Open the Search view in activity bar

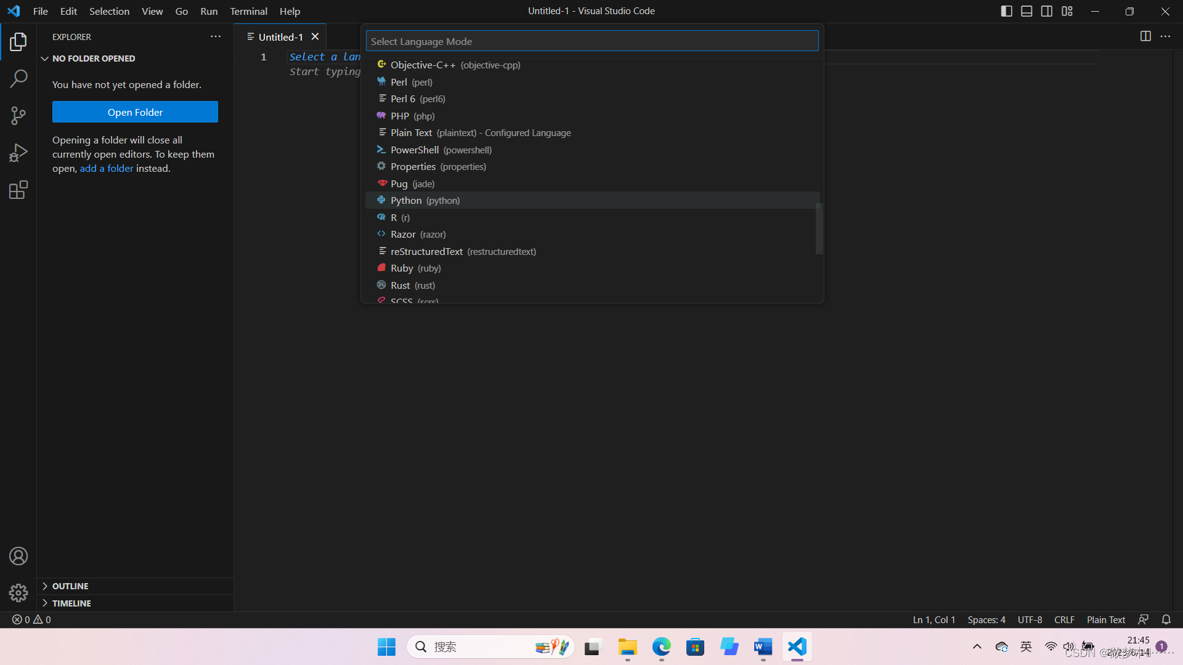18,78
